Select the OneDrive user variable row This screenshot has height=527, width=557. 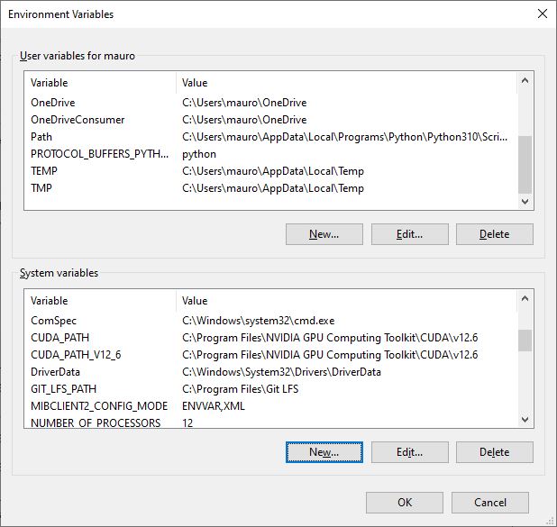click(x=270, y=103)
